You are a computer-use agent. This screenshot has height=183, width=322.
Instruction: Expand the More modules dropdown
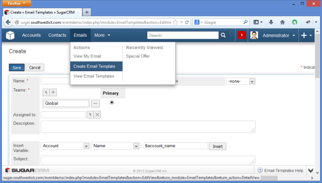[x=102, y=35]
